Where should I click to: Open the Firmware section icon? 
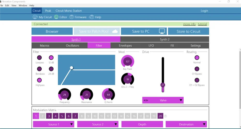pos(72,17)
